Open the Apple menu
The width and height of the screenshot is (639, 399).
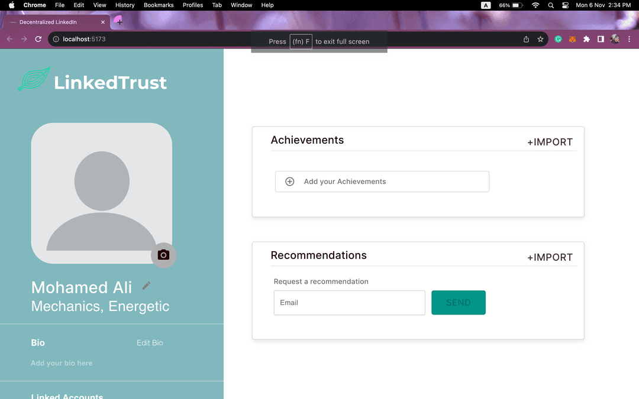click(x=11, y=5)
